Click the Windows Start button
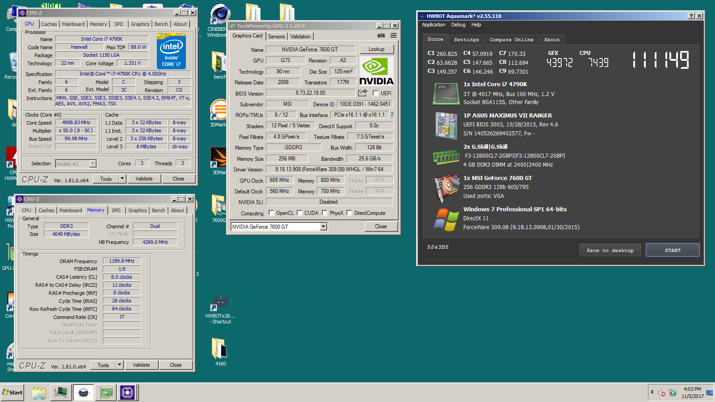The width and height of the screenshot is (715, 402). pos(13,393)
